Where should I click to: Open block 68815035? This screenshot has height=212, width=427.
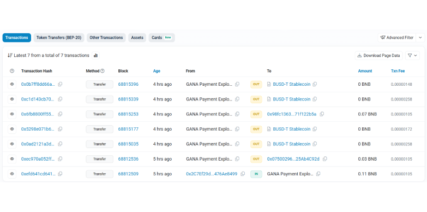pyautogui.click(x=128, y=144)
